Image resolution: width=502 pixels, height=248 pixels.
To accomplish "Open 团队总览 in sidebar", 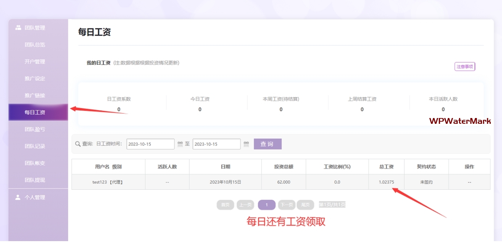I will (x=35, y=45).
